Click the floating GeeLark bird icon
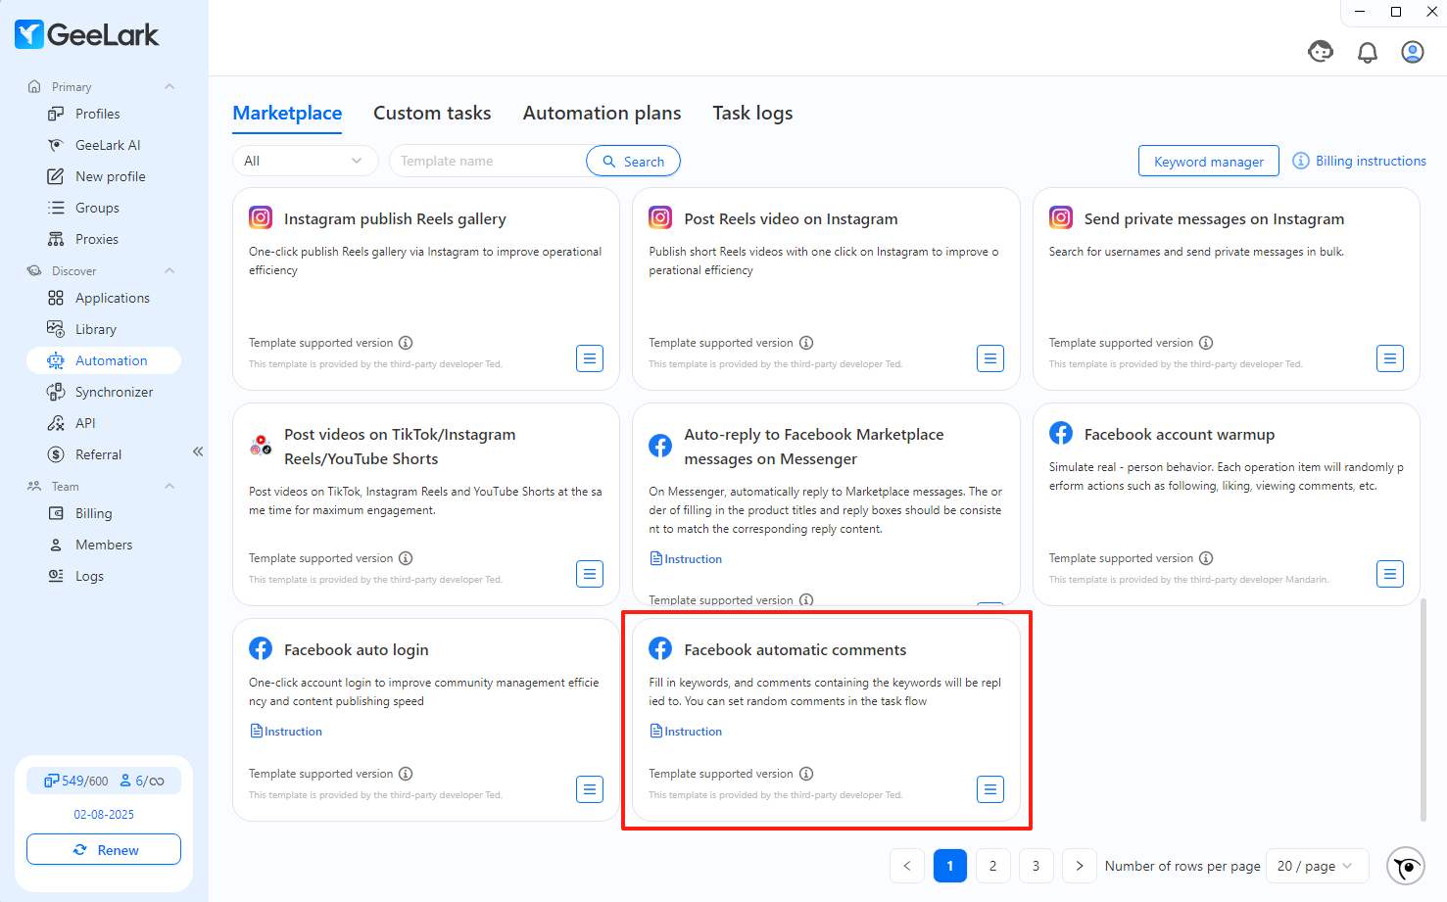Image resolution: width=1447 pixels, height=902 pixels. (x=1406, y=866)
